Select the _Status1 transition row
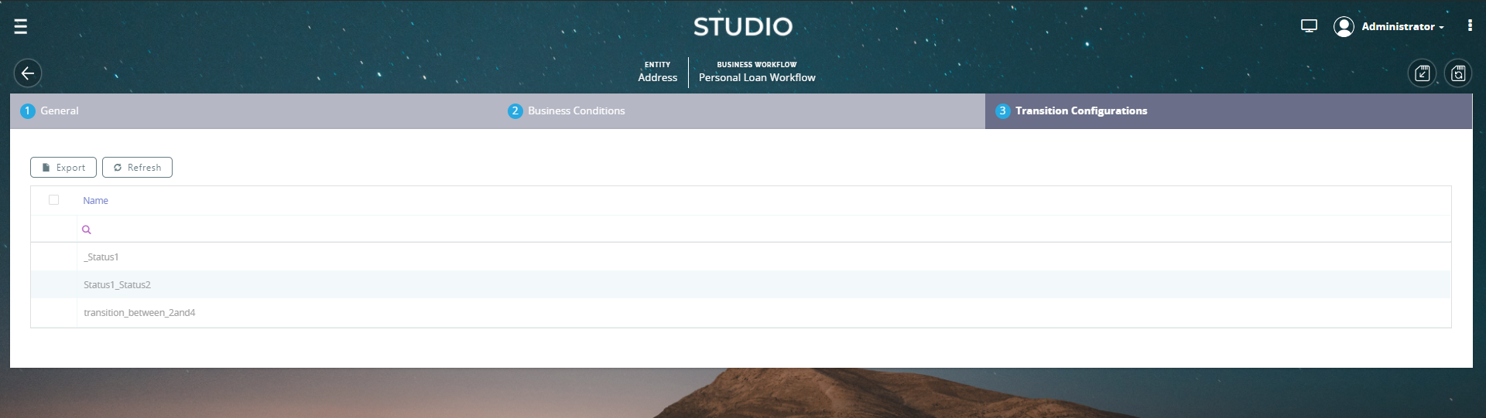 101,257
